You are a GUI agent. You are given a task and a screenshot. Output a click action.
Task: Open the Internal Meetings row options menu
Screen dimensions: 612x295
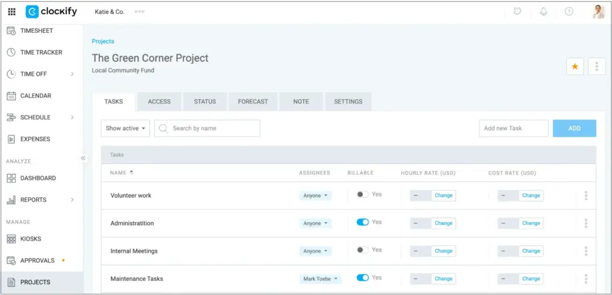tap(586, 251)
